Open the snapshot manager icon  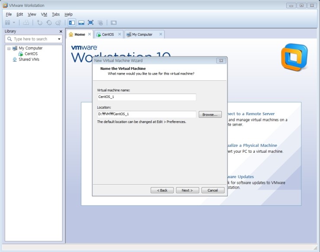pyautogui.click(x=58, y=22)
